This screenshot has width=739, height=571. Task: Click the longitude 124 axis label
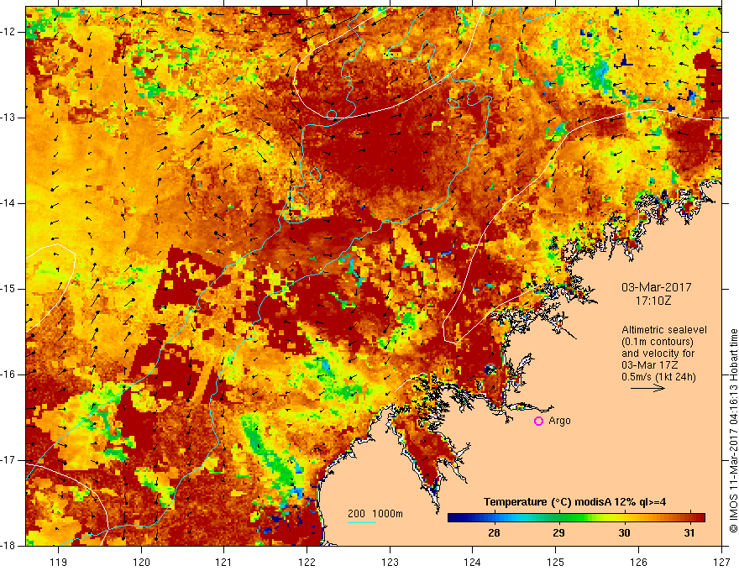pyautogui.click(x=473, y=562)
